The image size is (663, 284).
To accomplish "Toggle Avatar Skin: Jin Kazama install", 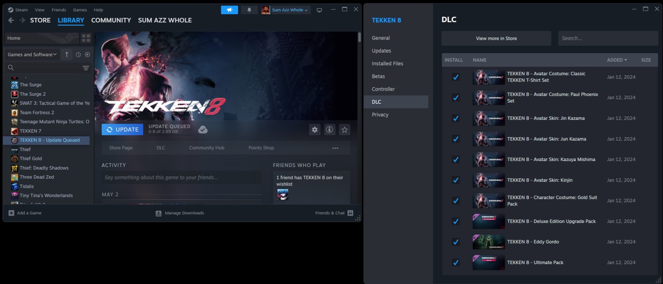I will coord(456,118).
